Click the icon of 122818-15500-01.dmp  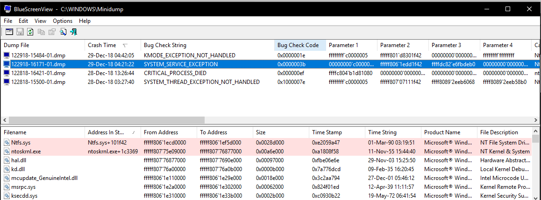coord(7,82)
